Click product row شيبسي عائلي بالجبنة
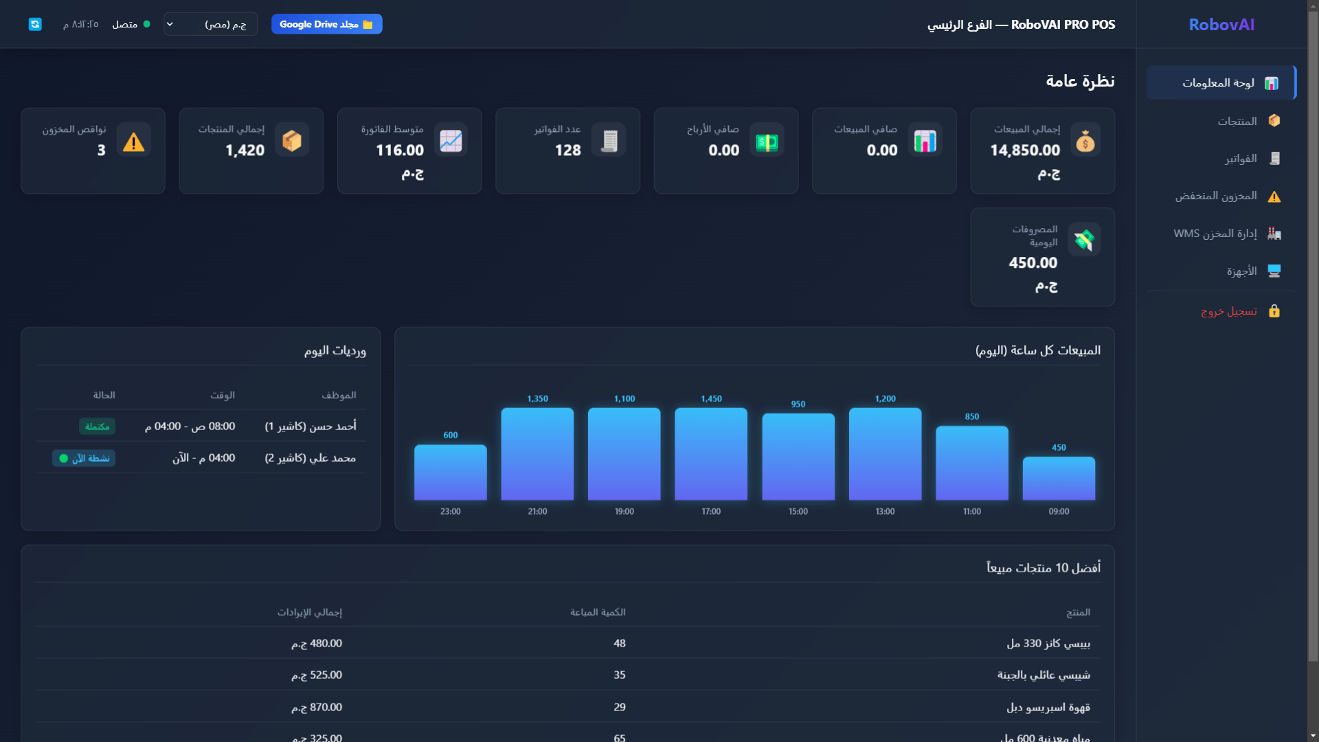This screenshot has height=742, width=1319. (567, 675)
